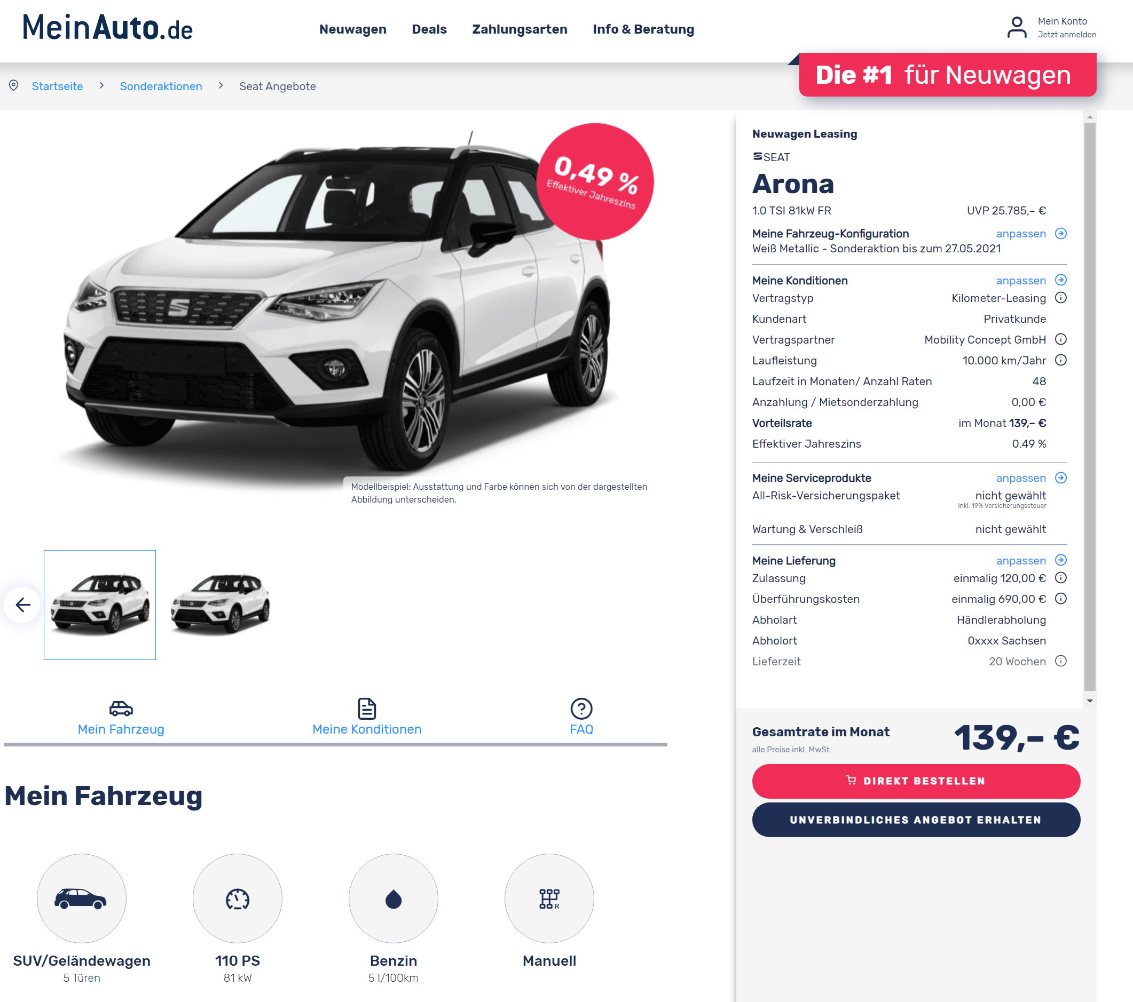Select the second car thumbnail image

[x=220, y=605]
